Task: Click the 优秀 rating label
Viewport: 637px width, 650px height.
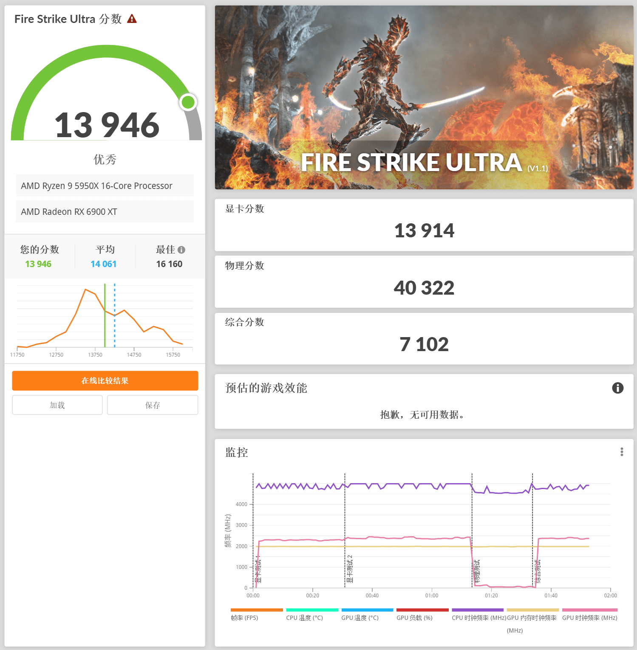Action: (105, 160)
